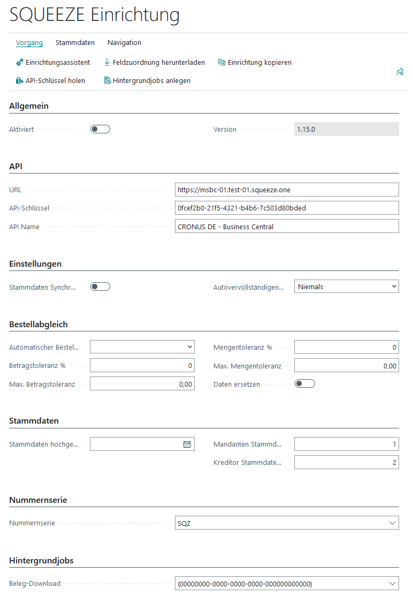This screenshot has height=603, width=413.
Task: Click the Feldzuordnung herunterladen download arrow icon
Action: point(107,63)
